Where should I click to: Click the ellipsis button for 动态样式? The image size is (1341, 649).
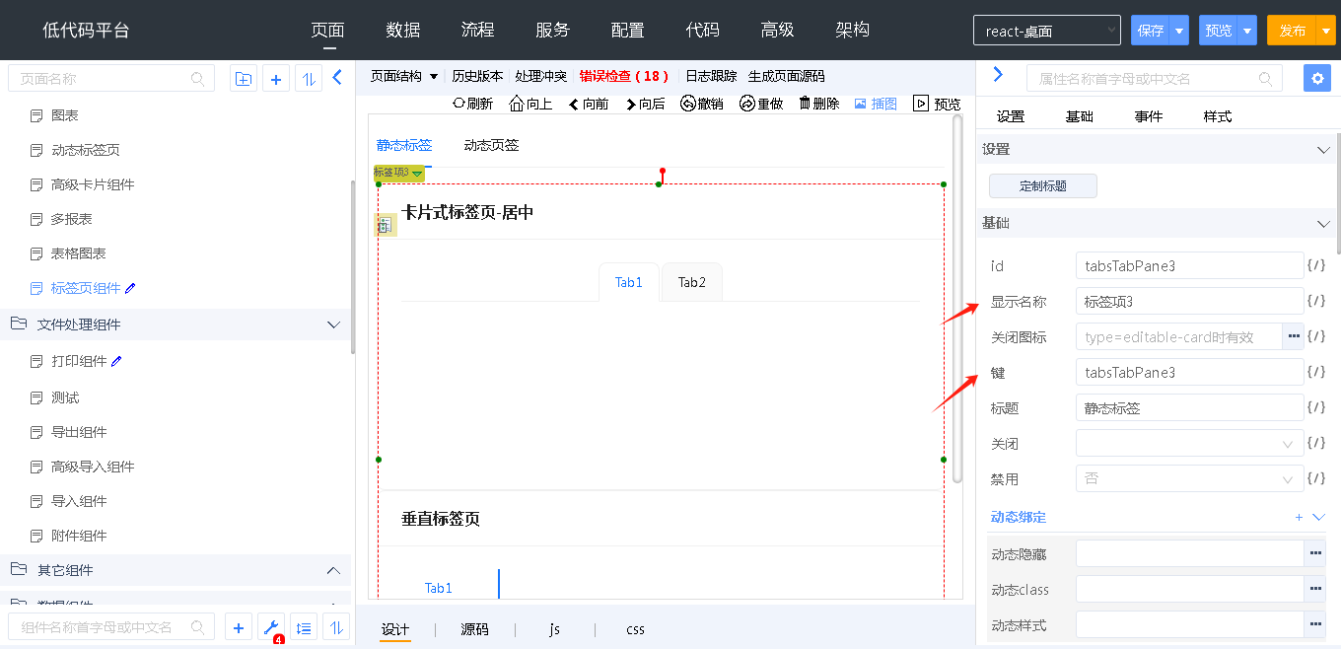(x=1315, y=624)
